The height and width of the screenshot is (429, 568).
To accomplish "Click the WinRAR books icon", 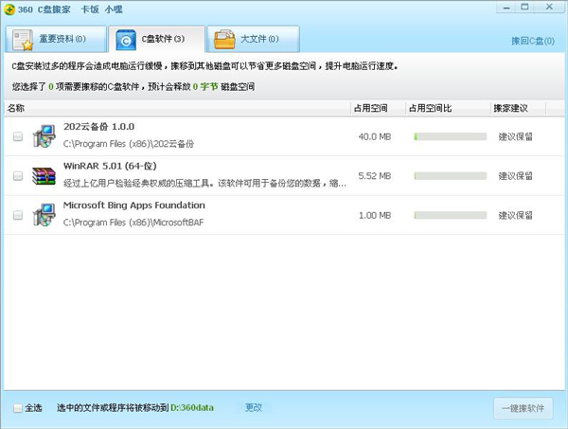I will [x=44, y=176].
